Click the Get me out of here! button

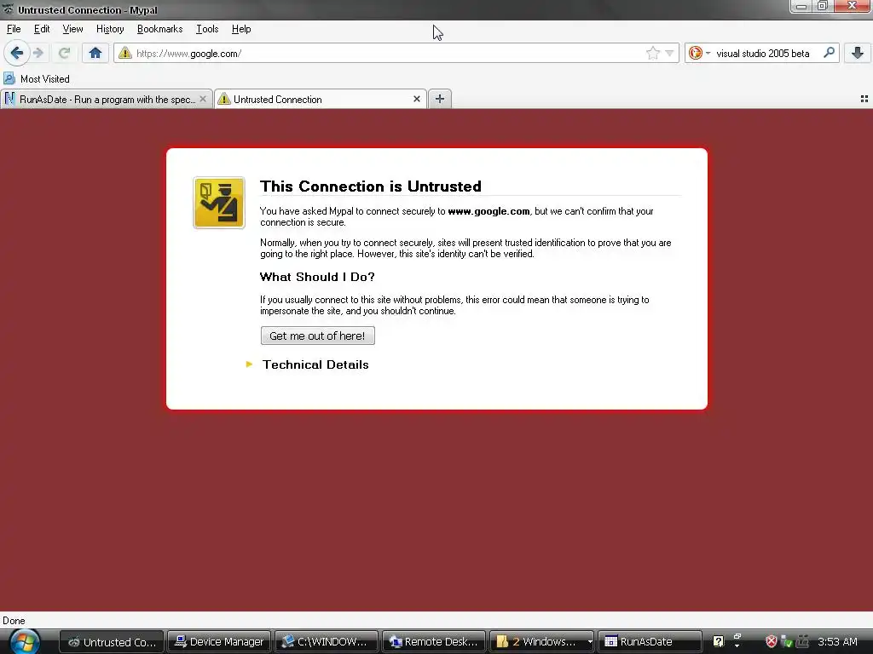tap(317, 336)
